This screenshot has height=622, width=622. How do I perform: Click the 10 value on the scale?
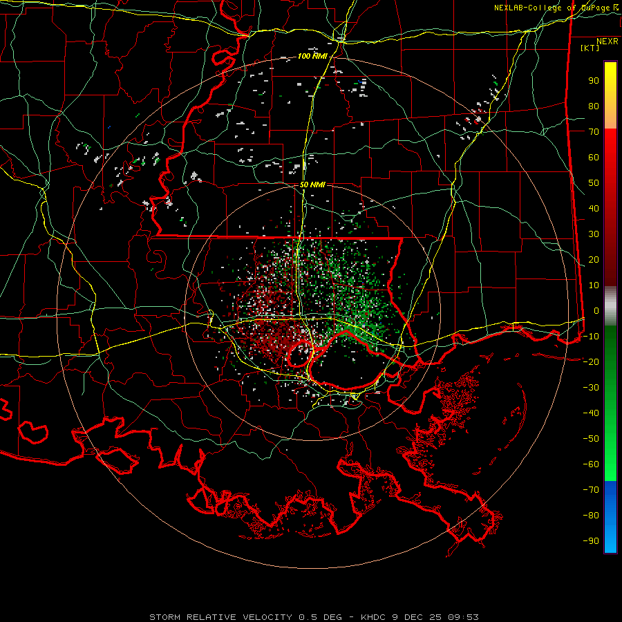point(594,285)
